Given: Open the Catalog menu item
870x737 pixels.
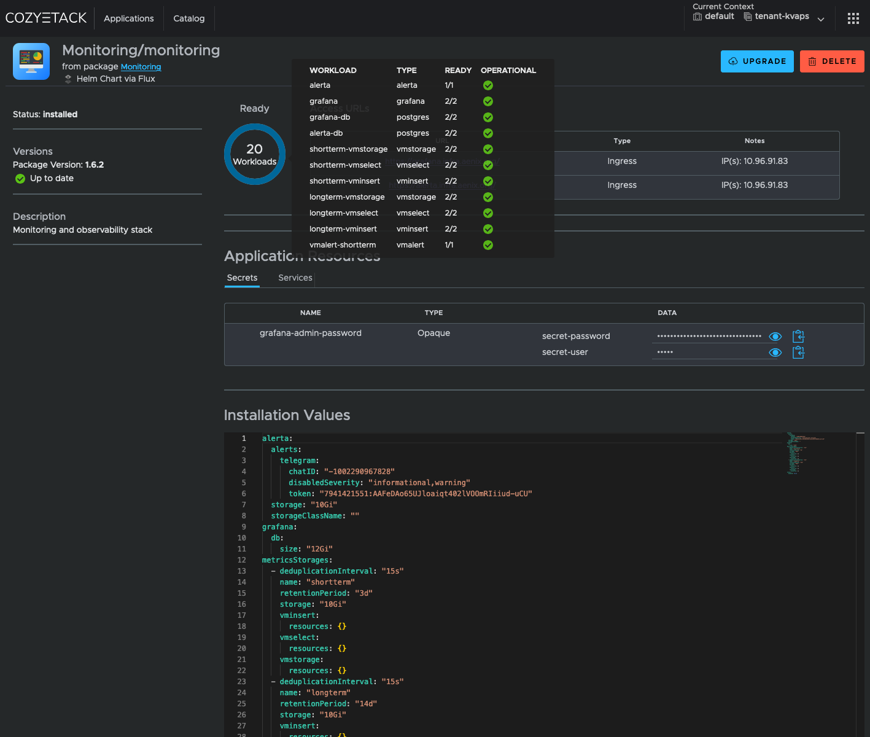Looking at the screenshot, I should click(188, 18).
